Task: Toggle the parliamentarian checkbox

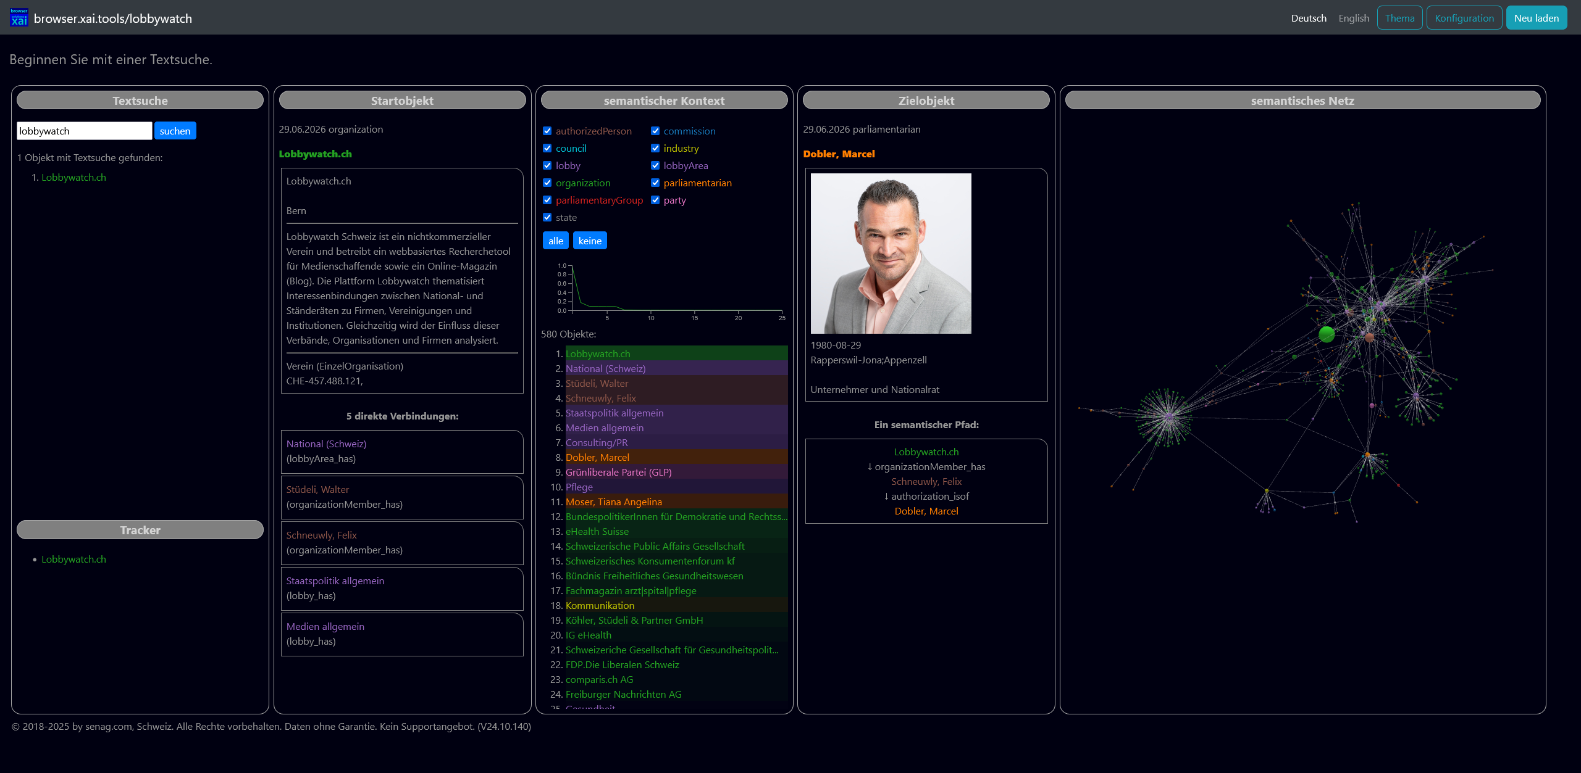Action: (x=655, y=183)
